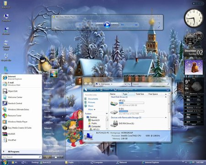The height and width of the screenshot is (165, 206).
Task: Open Network from Start menu
Action: click(48, 128)
